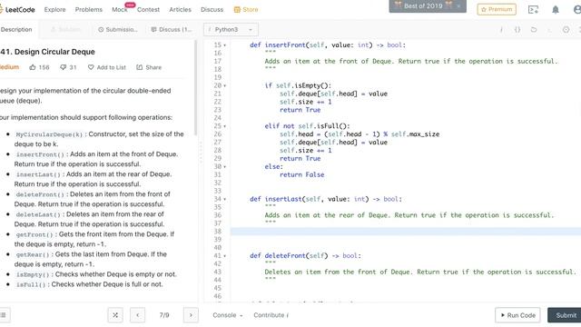This screenshot has width=581, height=327.
Task: Click the editor info icon
Action: pos(501,30)
